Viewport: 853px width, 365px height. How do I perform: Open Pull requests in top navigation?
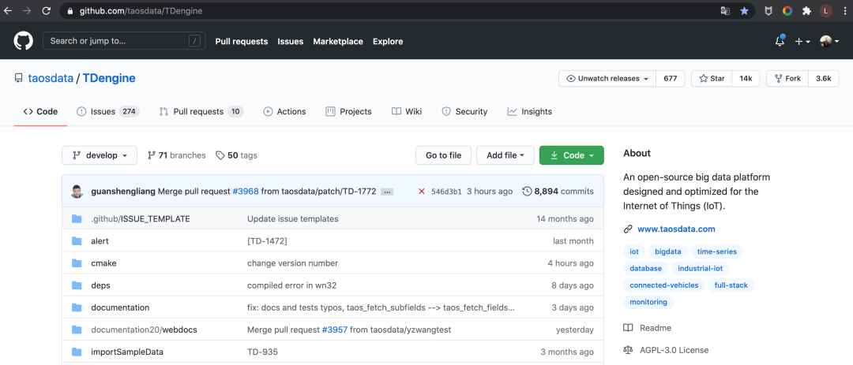[242, 41]
